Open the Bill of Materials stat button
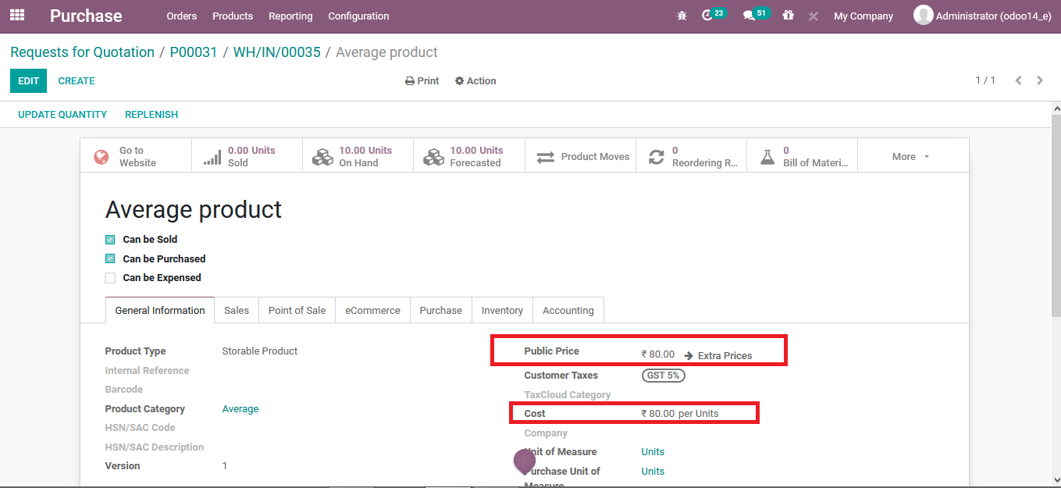Screen dimensions: 1061x488 [x=802, y=156]
